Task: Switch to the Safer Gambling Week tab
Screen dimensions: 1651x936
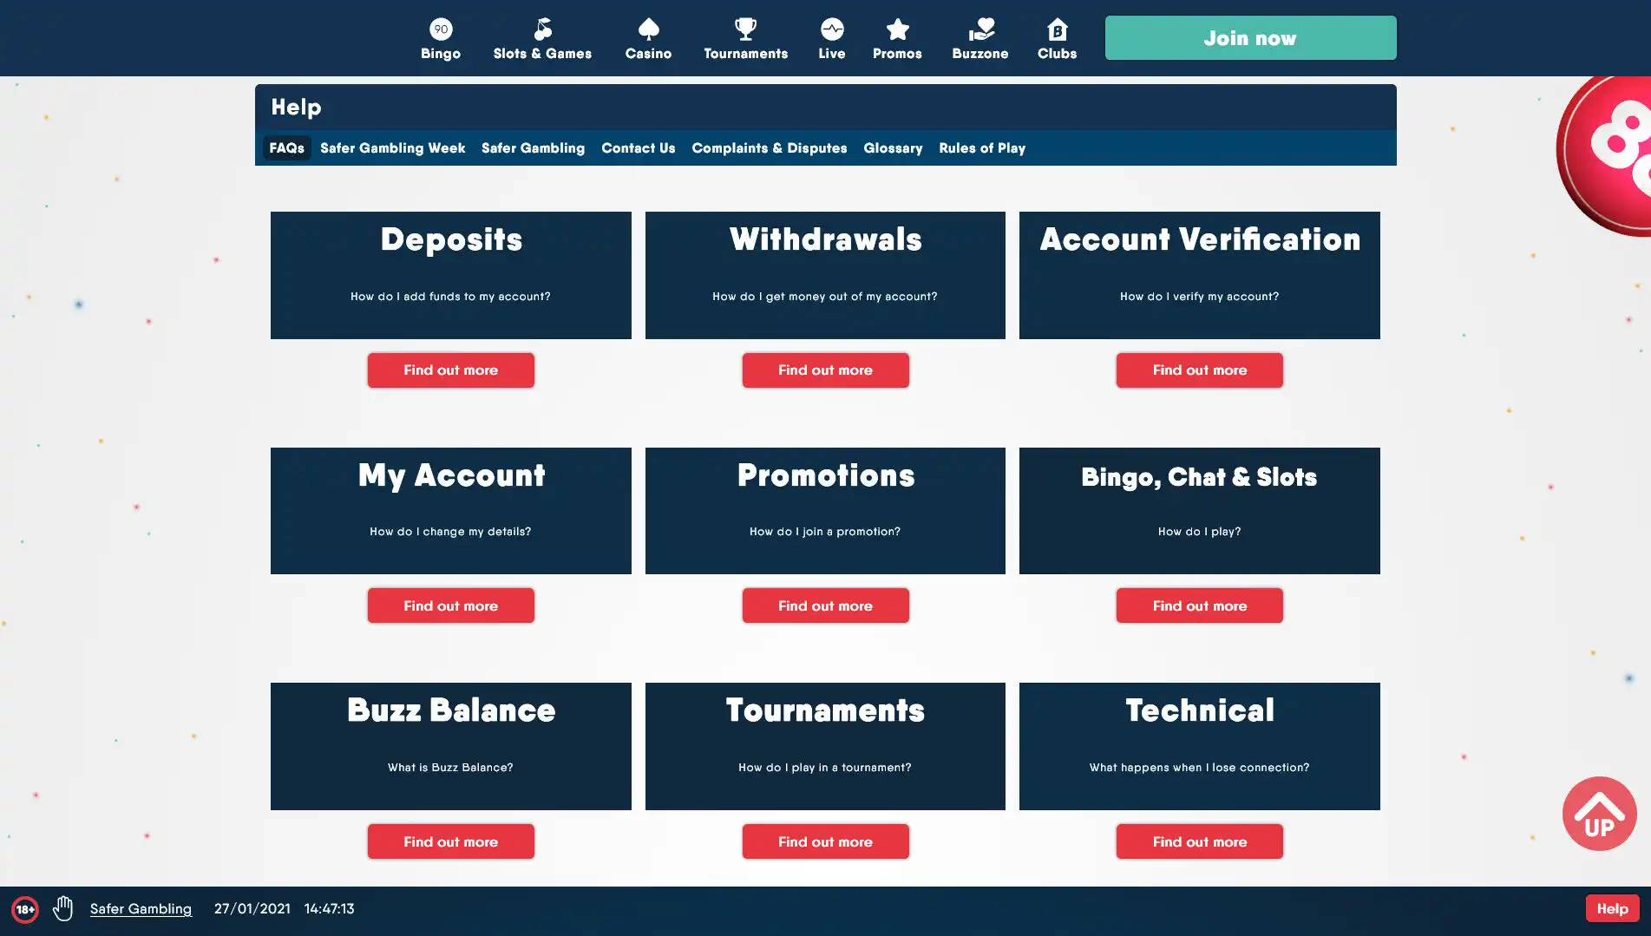Action: pos(392,148)
